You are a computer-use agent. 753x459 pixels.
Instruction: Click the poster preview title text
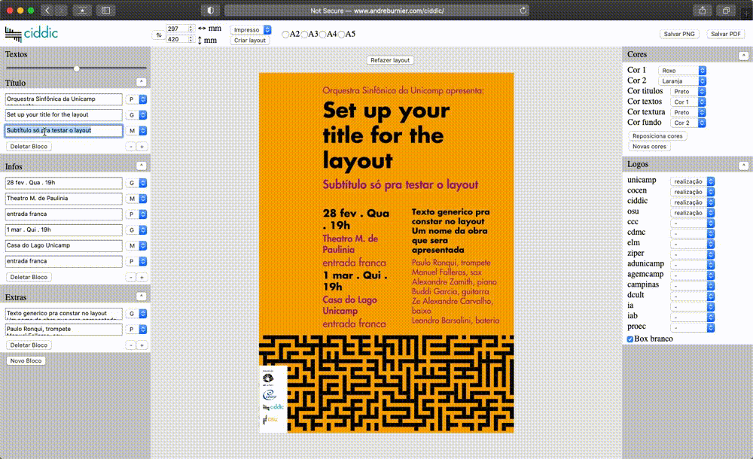(386, 135)
